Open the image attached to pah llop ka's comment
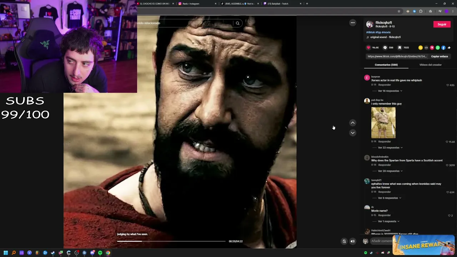Image resolution: width=457 pixels, height=257 pixels. [383, 123]
